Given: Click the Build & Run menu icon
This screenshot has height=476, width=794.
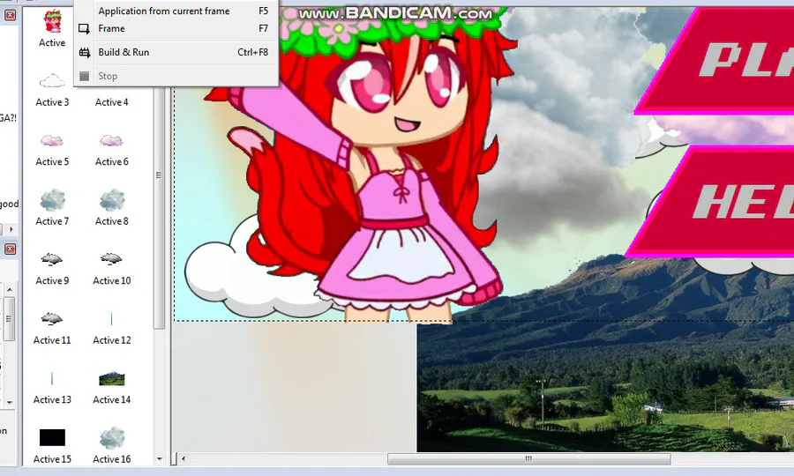Looking at the screenshot, I should (85, 52).
